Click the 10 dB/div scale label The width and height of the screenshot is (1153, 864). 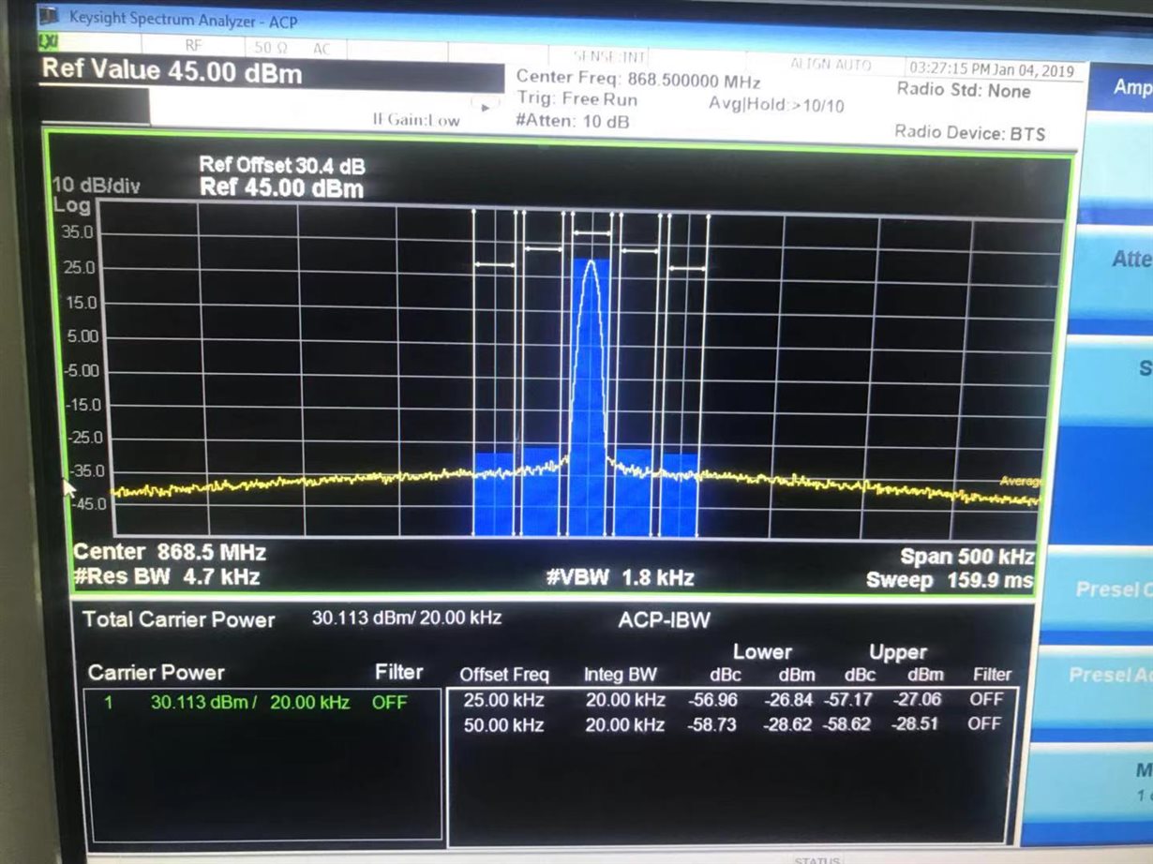coord(96,186)
